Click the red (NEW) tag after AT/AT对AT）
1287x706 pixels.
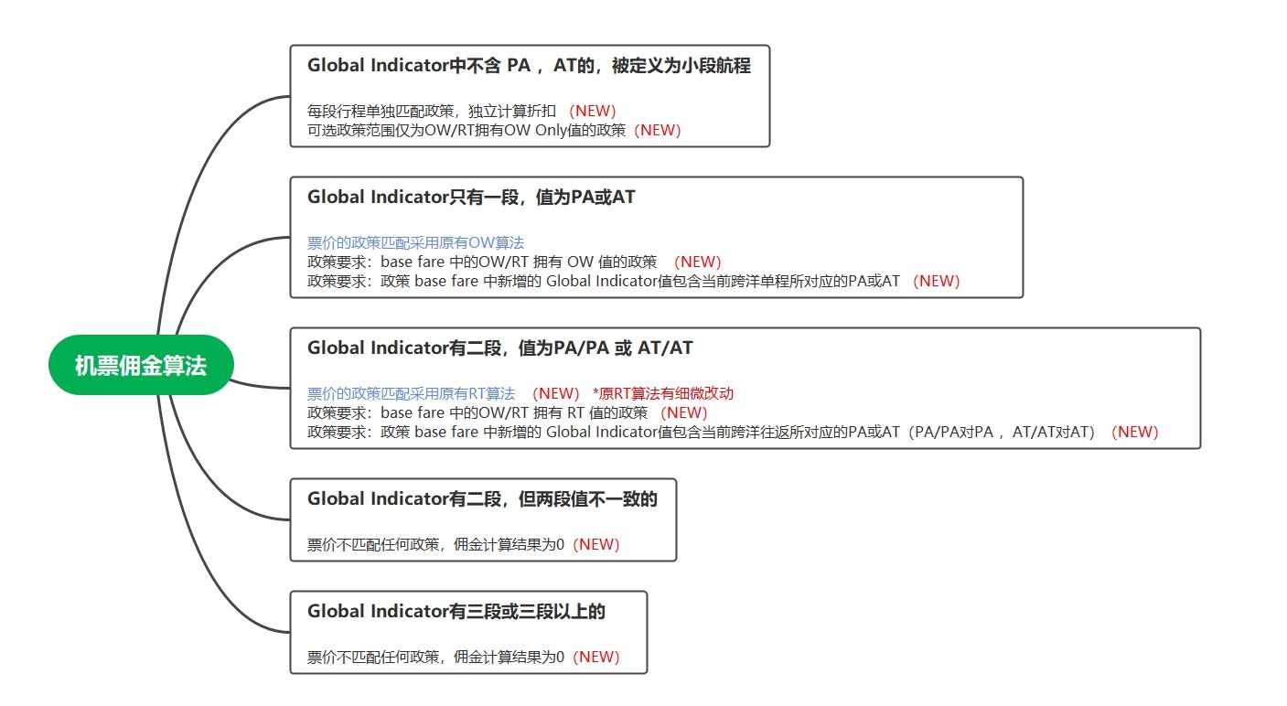[1134, 432]
